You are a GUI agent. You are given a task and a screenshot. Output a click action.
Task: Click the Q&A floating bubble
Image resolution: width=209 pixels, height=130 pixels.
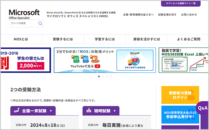203,108
